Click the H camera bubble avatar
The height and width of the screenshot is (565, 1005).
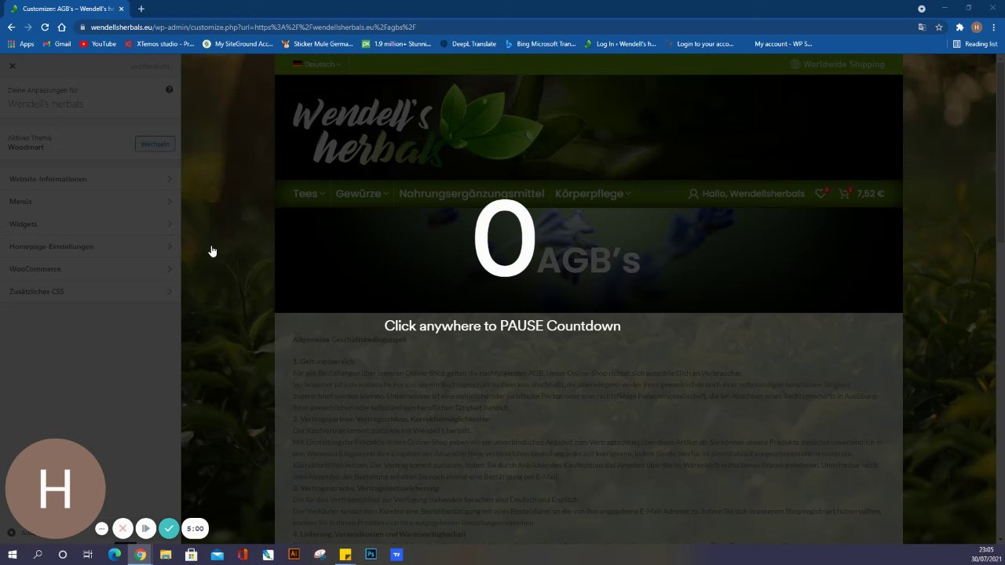click(55, 489)
